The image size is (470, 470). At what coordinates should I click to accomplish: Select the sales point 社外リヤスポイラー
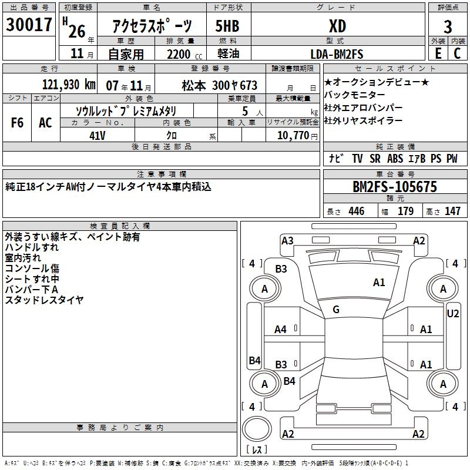coord(363,120)
